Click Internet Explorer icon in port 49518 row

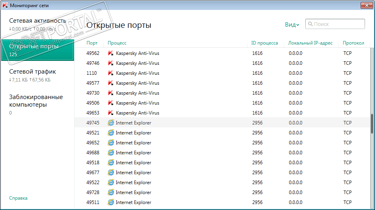111,163
